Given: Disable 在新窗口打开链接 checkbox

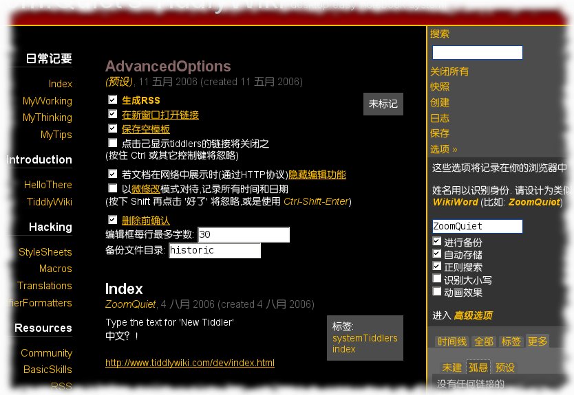Looking at the screenshot, I should click(x=113, y=115).
